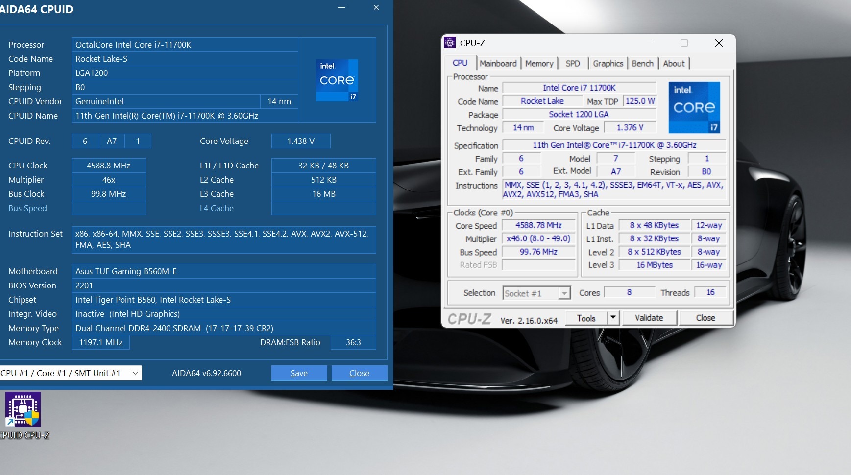Screen dimensions: 851x475
Task: Switch to the Bench tab in CPU-Z
Action: [642, 63]
